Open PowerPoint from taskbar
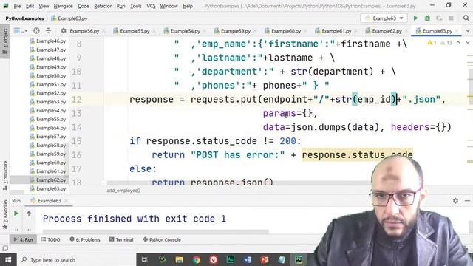 coord(265,259)
